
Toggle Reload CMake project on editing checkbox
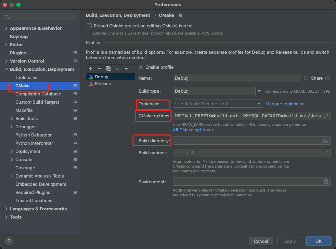click(x=89, y=26)
